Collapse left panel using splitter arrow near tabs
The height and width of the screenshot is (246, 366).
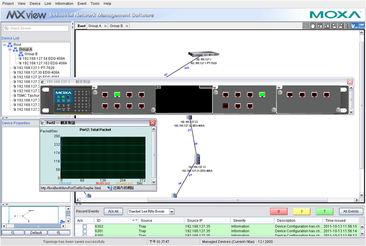[72, 24]
